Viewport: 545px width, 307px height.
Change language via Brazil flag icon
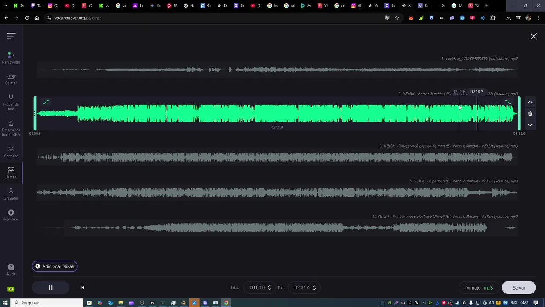pos(11,289)
